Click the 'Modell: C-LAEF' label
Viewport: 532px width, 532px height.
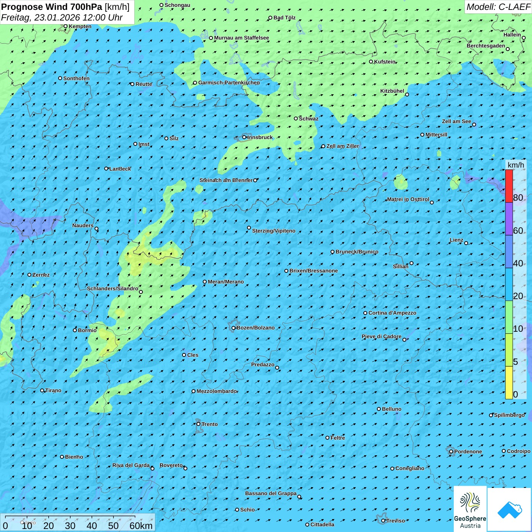(x=498, y=7)
